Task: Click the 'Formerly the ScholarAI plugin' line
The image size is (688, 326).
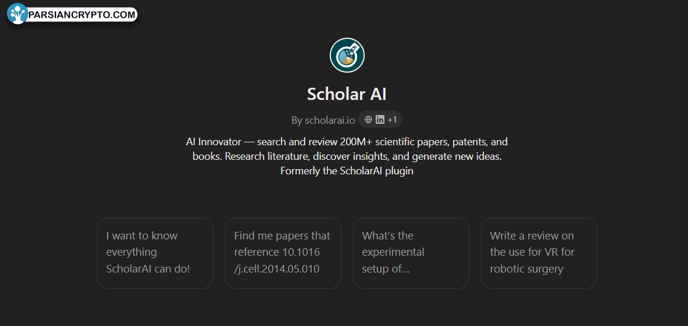Action: (347, 171)
